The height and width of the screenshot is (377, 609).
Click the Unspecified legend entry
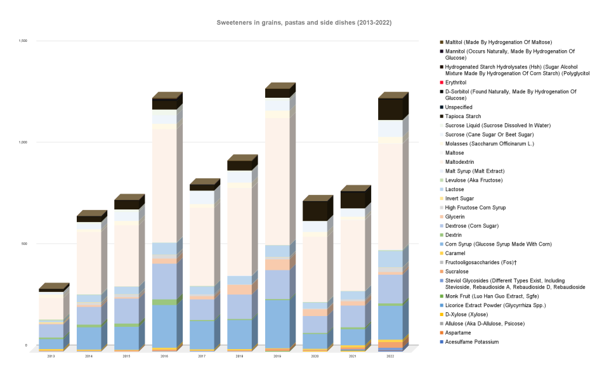click(x=459, y=107)
